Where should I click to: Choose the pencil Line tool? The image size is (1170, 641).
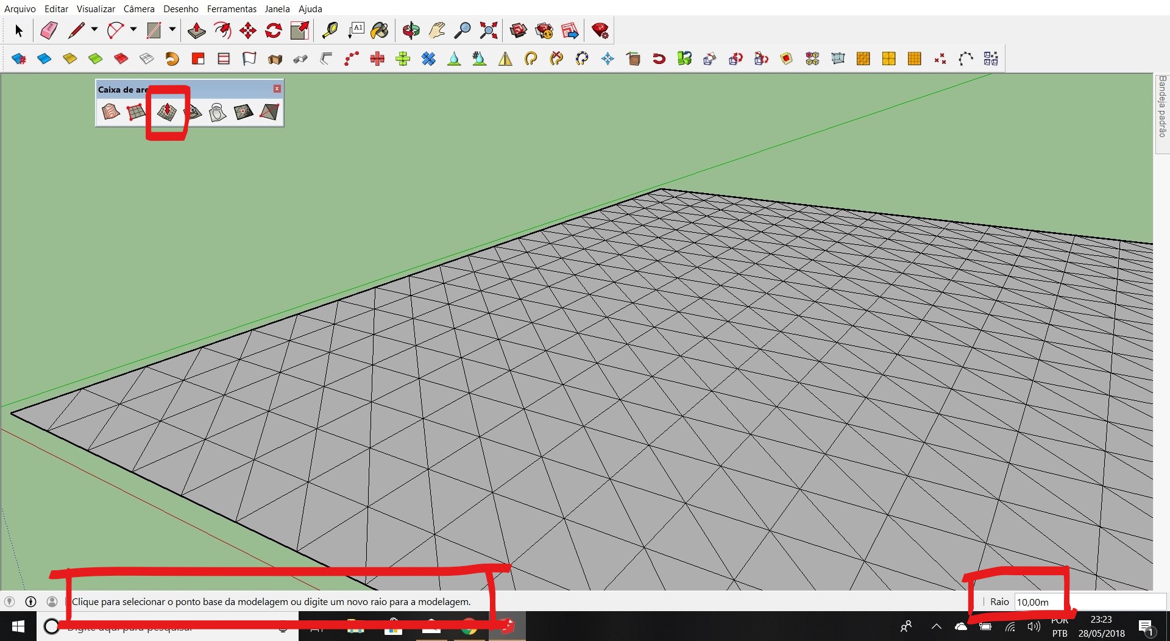(76, 30)
